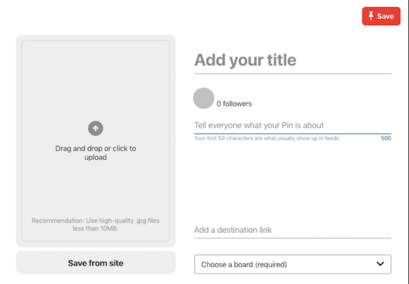Focus the "Add your title" field
Viewport: 409px width, 284px height.
292,60
